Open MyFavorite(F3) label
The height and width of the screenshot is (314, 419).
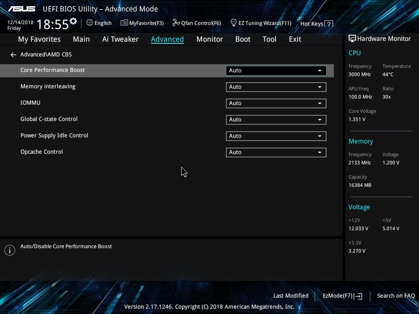(x=146, y=23)
